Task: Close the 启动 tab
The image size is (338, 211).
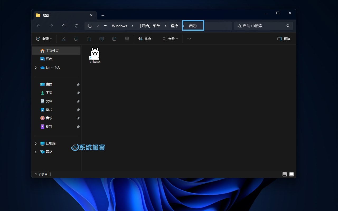Action: (x=91, y=15)
